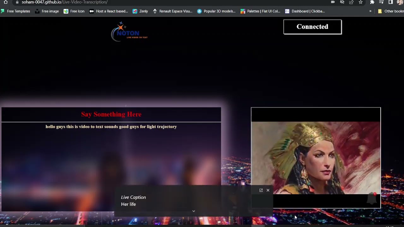This screenshot has width=404, height=227.
Task: Open the Popular 3D models bookmark
Action: [x=216, y=11]
